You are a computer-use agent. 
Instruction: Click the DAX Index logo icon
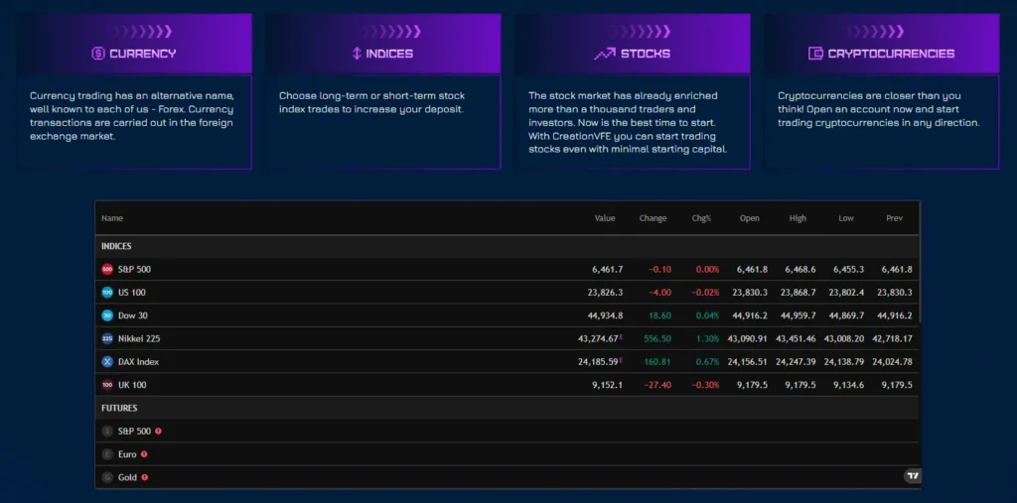click(107, 361)
